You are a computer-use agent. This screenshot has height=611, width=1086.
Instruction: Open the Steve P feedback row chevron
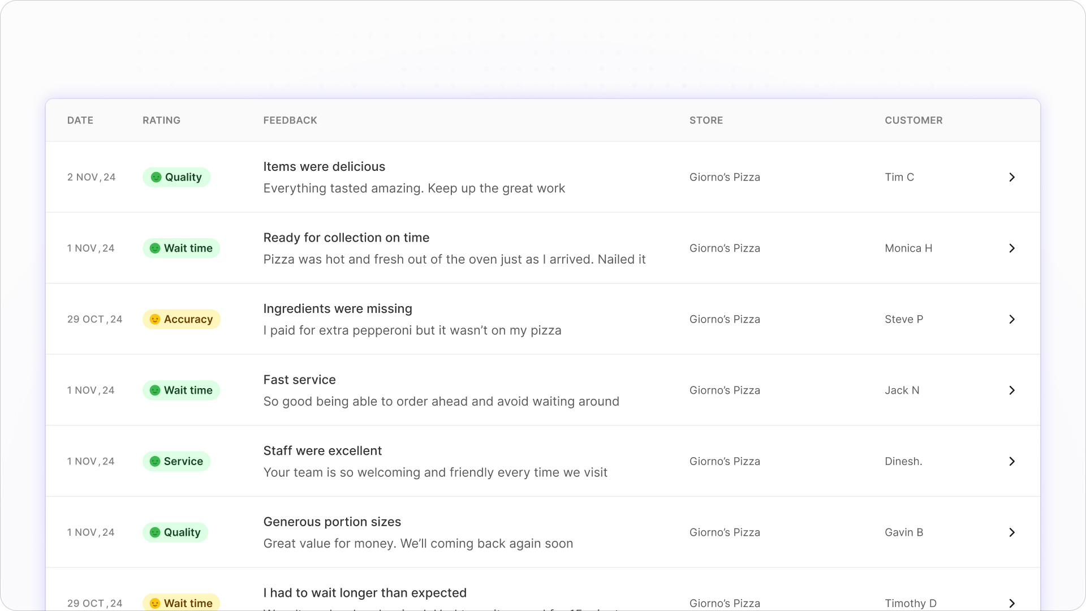1012,319
